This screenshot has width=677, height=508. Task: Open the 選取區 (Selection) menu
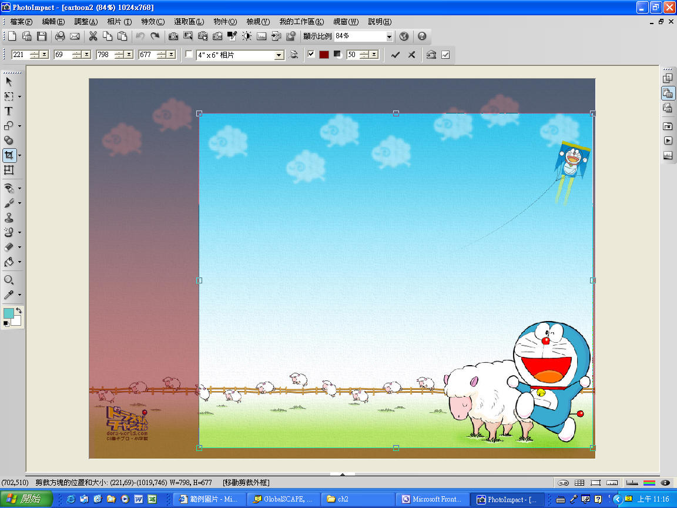pos(189,22)
